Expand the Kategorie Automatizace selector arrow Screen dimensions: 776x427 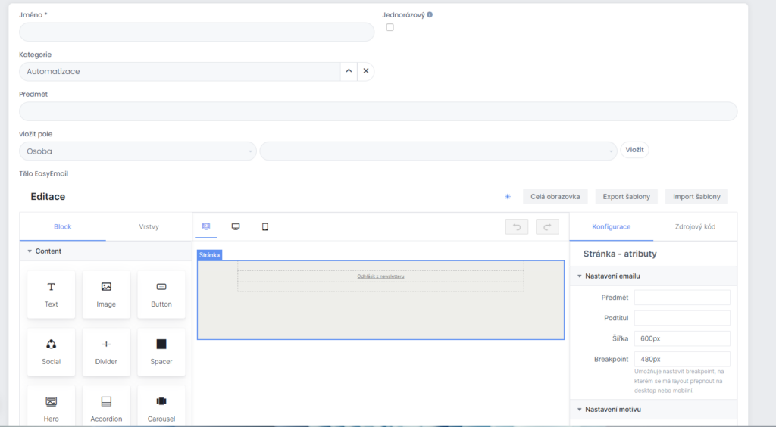tap(349, 71)
